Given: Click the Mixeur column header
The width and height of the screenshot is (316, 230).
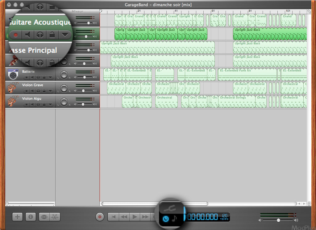Looking at the screenshot, I should pyautogui.click(x=77, y=11).
